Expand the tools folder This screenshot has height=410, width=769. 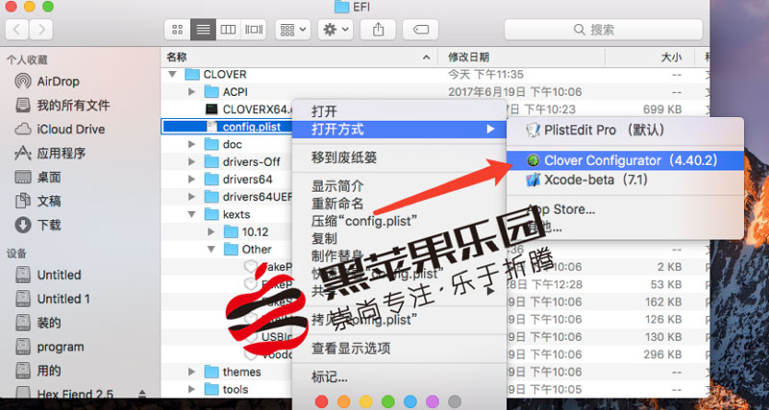[191, 390]
